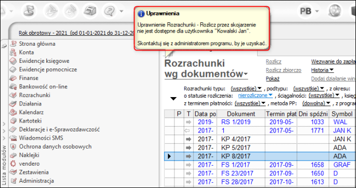The width and height of the screenshot is (356, 188).
Task: Open Bankowość on-line icon
Action: [13, 87]
